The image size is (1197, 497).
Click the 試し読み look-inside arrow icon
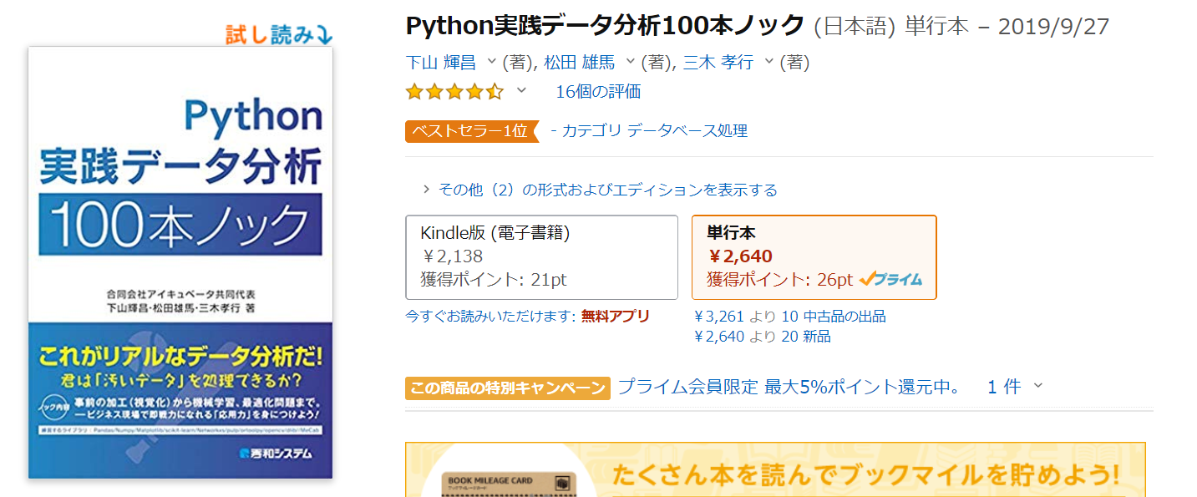(x=324, y=35)
